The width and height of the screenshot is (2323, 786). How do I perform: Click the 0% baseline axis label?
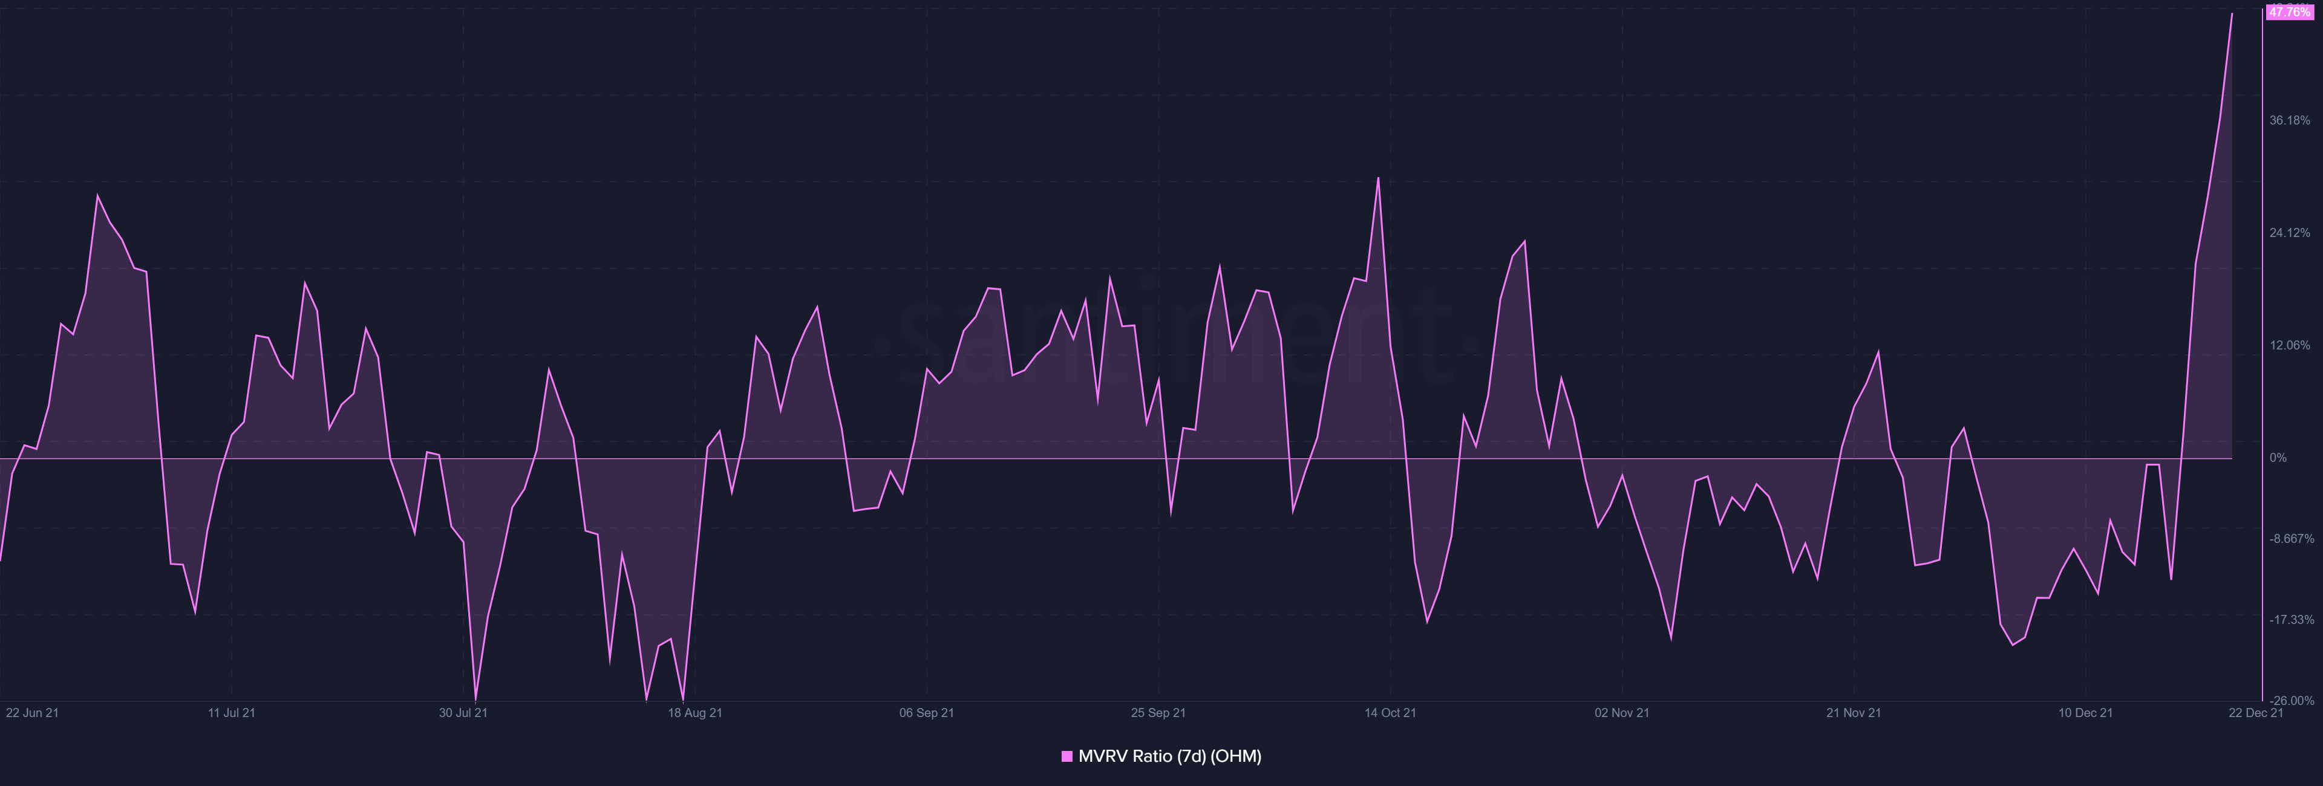[2278, 458]
